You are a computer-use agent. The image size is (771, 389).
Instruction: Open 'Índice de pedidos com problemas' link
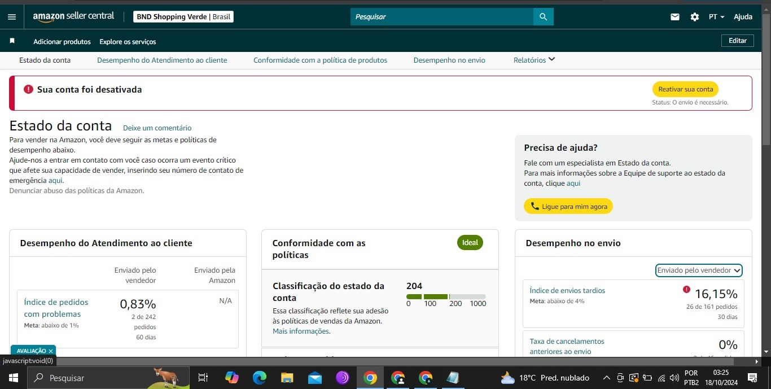(56, 308)
